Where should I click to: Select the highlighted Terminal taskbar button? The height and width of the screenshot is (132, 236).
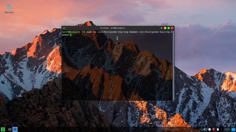pyautogui.click(x=15, y=129)
